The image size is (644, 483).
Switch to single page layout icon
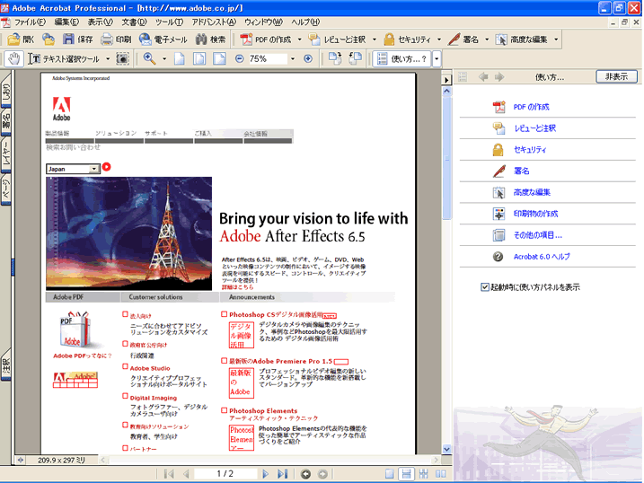coord(389,474)
